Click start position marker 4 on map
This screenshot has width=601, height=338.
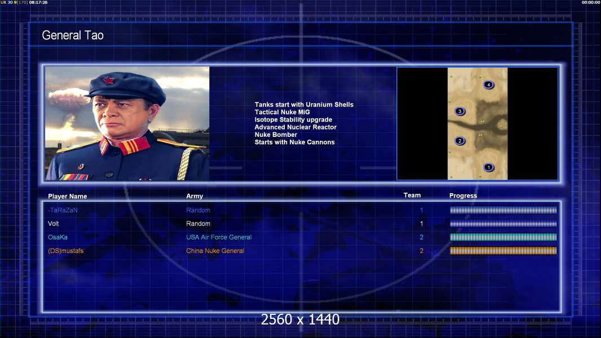(488, 84)
